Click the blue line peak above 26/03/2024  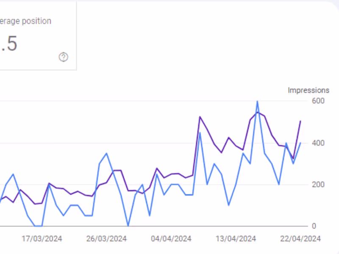pos(106,153)
